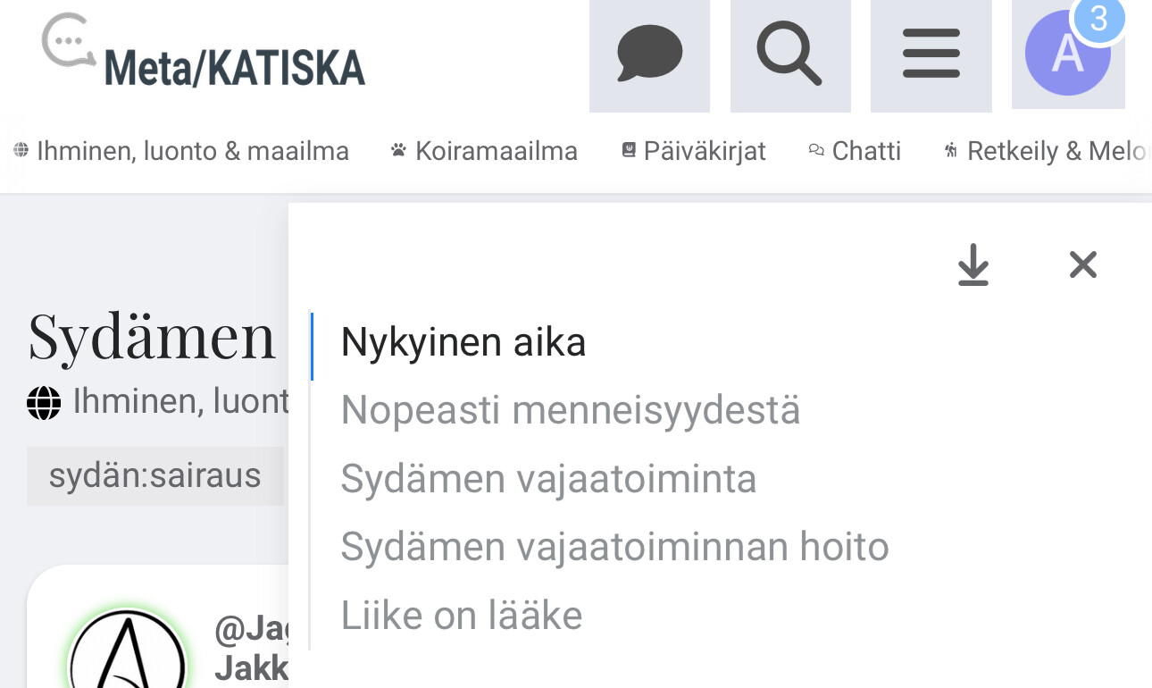Open the Päiväkirjat navigation link
The image size is (1152, 688).
(x=694, y=151)
